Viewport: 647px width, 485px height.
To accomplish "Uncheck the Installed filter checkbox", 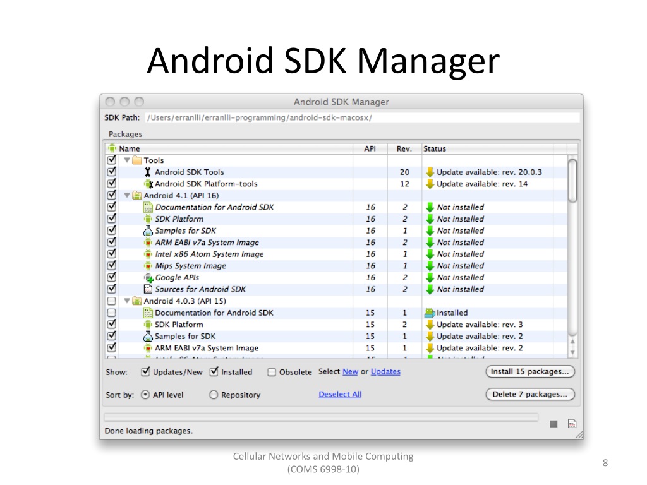I will tap(214, 371).
